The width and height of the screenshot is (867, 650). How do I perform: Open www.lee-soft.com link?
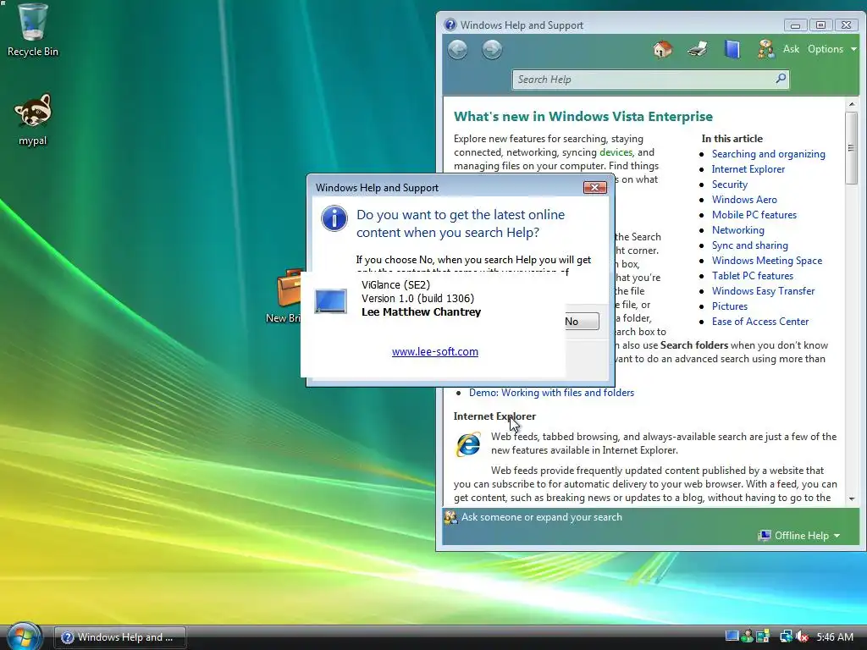click(434, 351)
